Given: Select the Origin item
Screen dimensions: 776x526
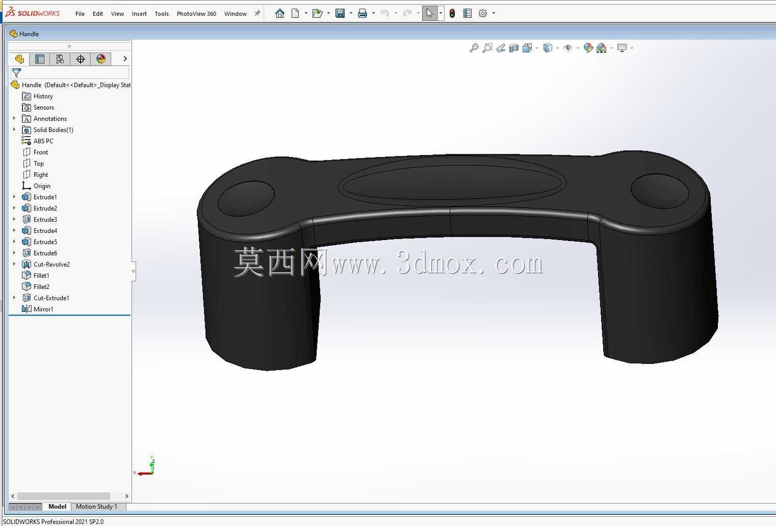Looking at the screenshot, I should [41, 186].
